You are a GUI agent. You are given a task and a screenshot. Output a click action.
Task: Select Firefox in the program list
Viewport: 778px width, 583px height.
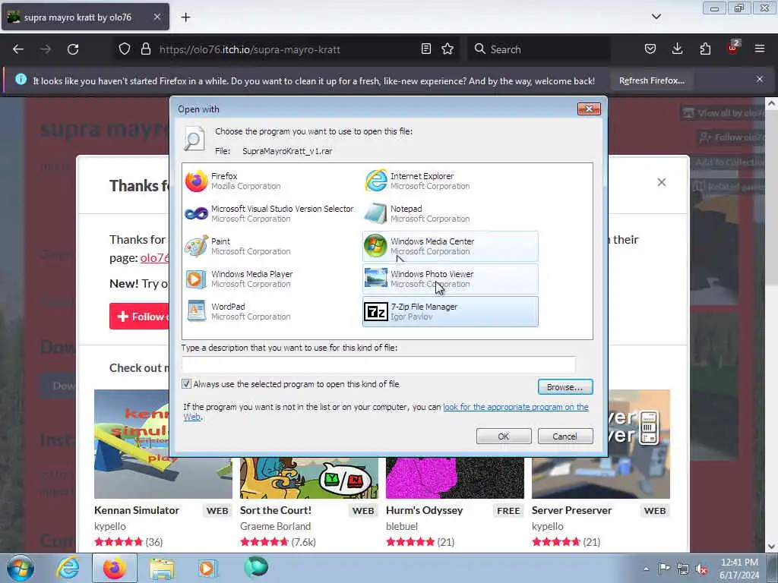tap(270, 181)
